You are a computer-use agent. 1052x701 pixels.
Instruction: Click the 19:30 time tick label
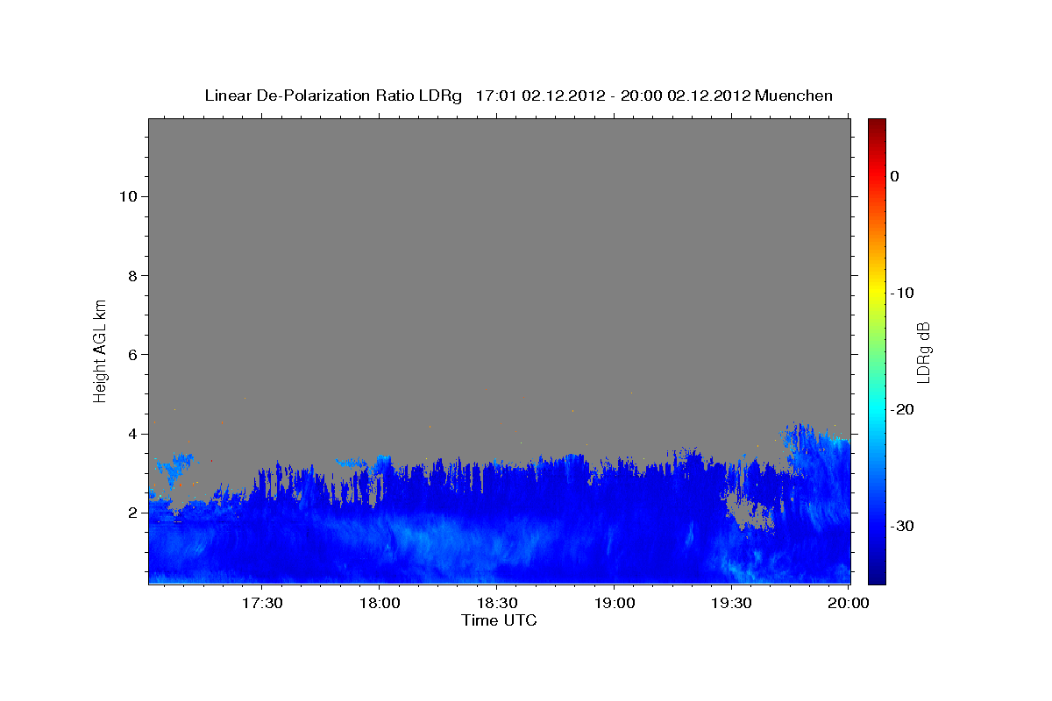tap(731, 604)
